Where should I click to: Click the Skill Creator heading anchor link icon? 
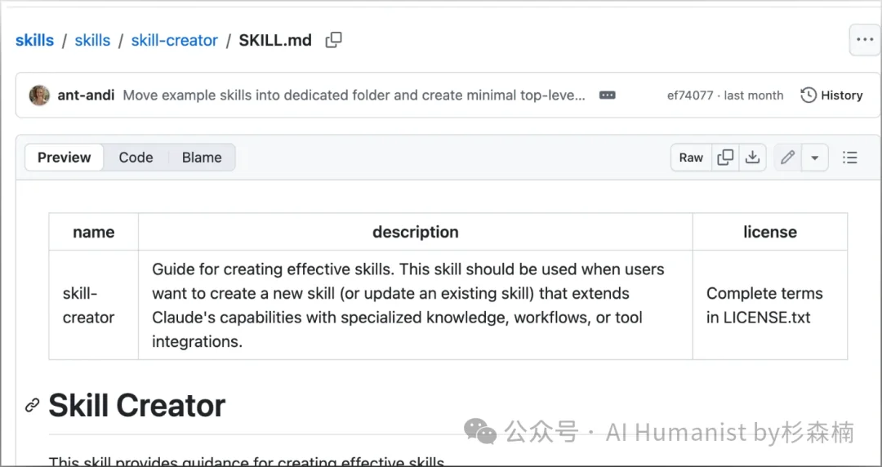(x=33, y=405)
